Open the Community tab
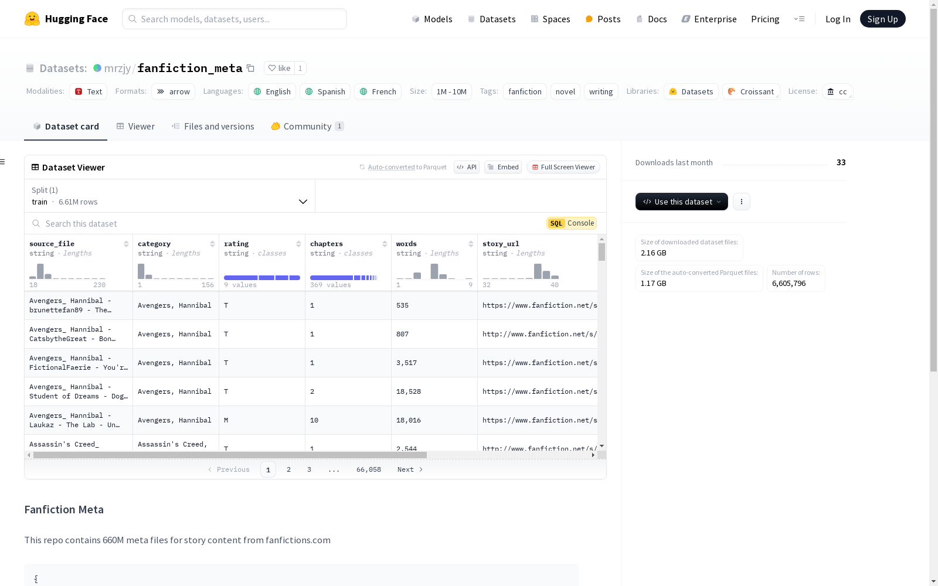 [x=307, y=127]
